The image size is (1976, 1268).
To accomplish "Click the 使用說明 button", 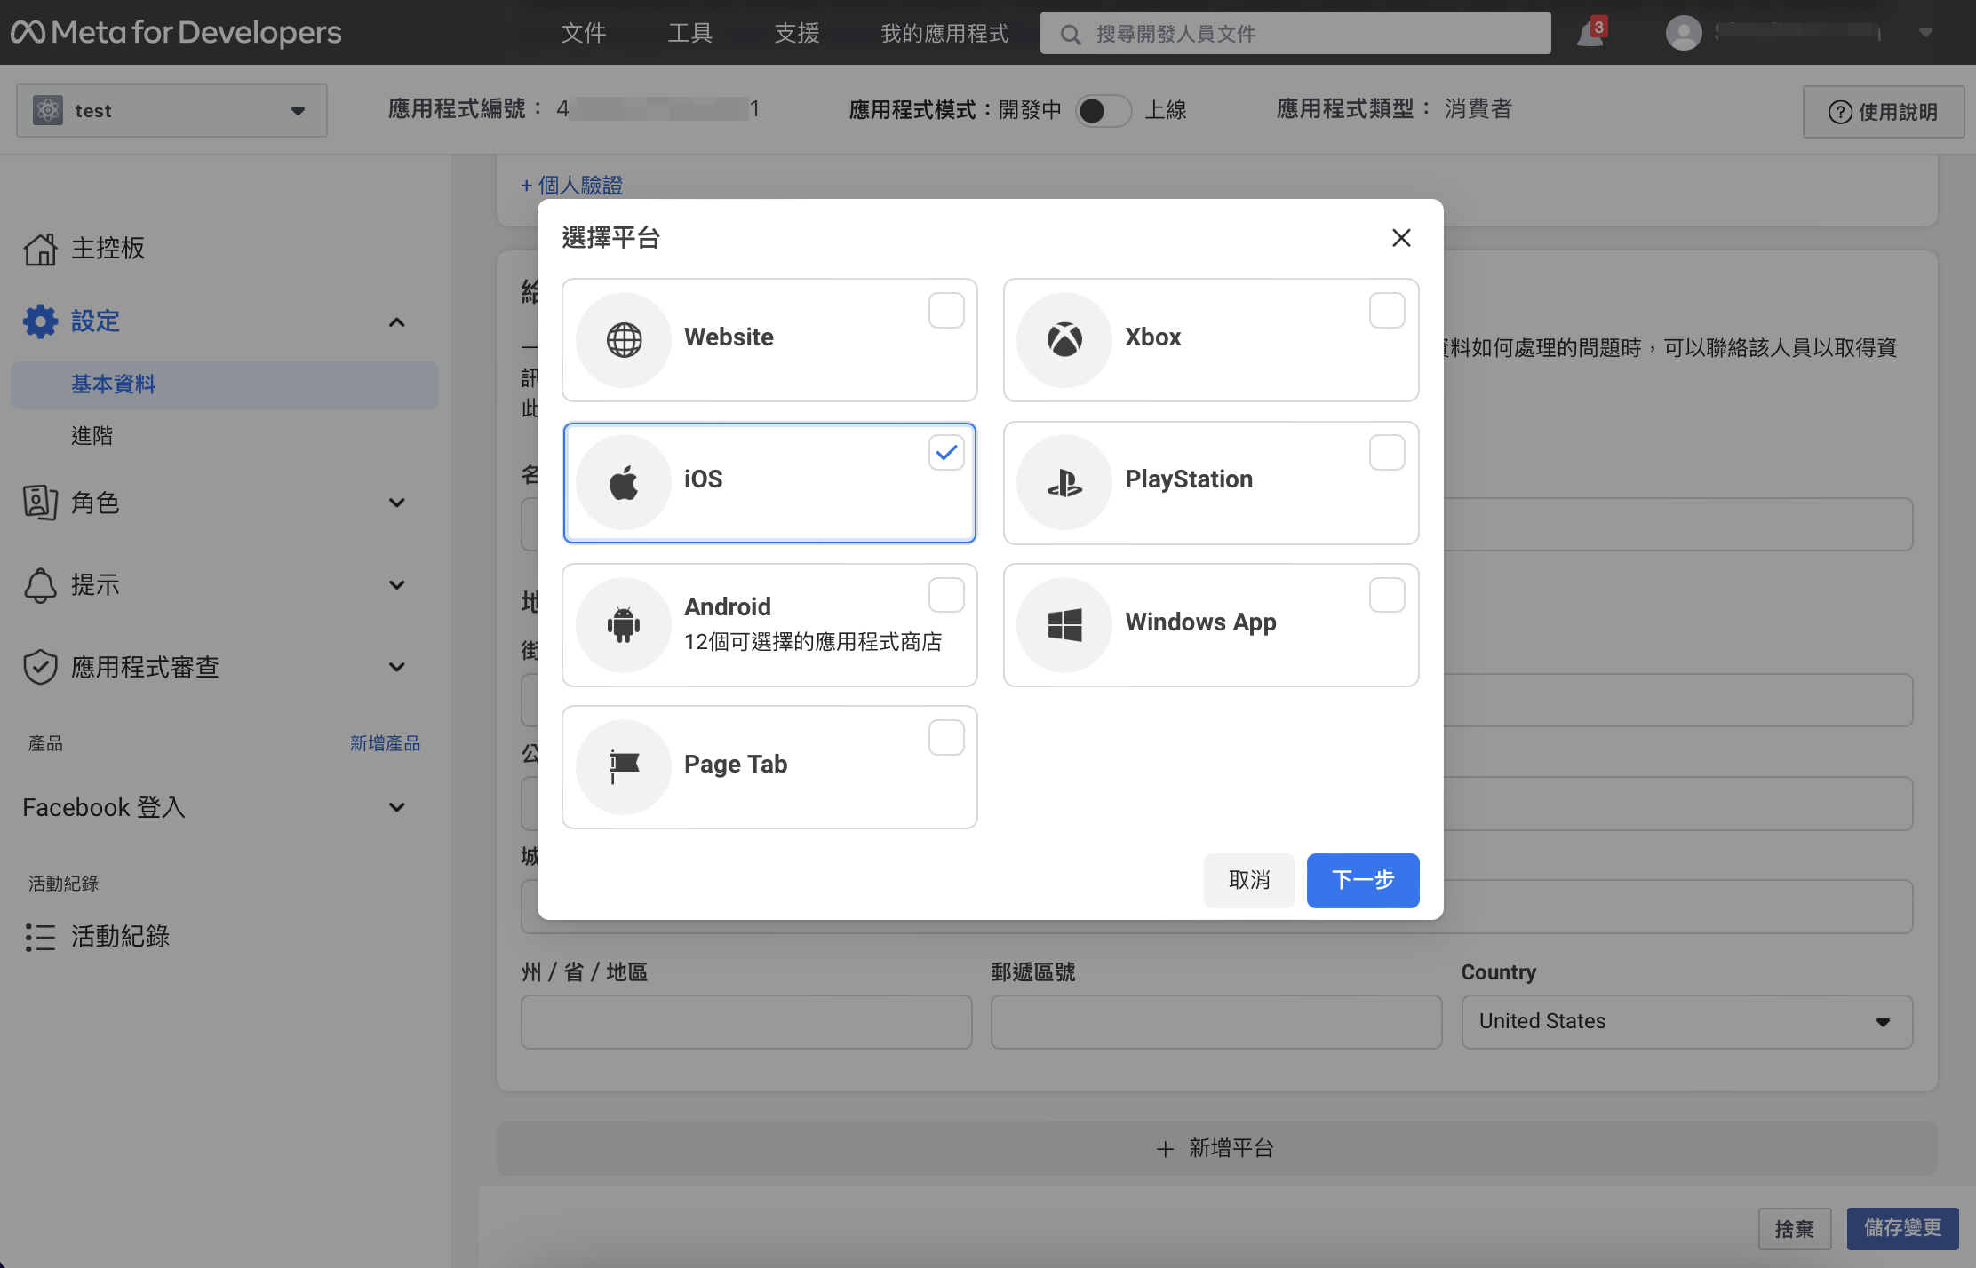I will [1883, 112].
